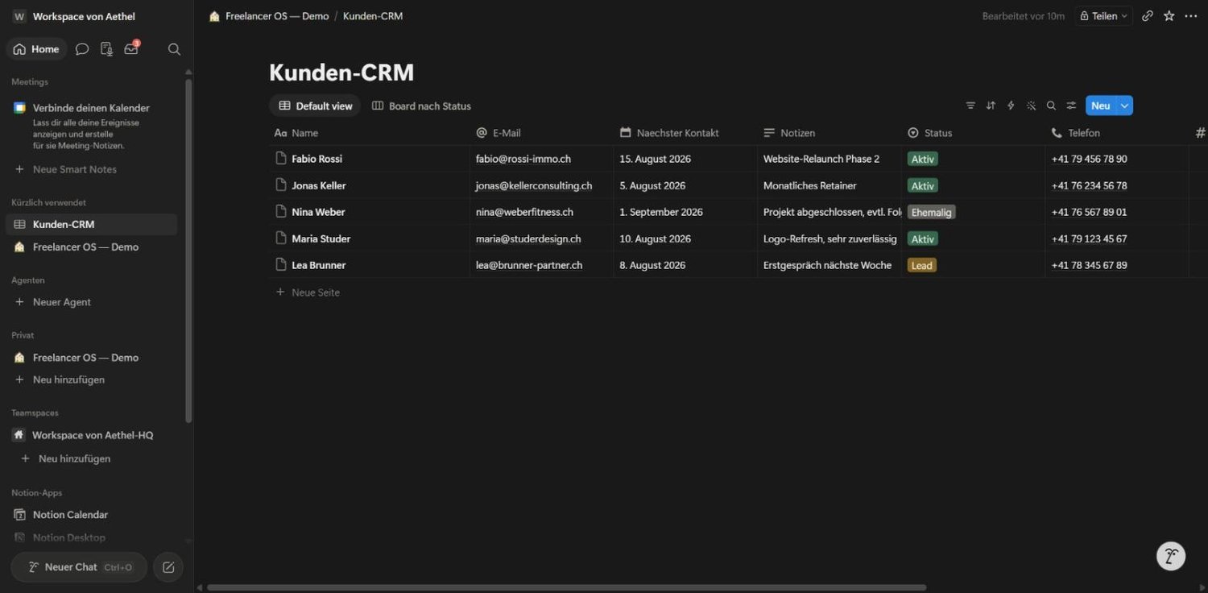1208x593 pixels.
Task: Click the page icon beside Fabio Rossi
Action: [x=281, y=159]
